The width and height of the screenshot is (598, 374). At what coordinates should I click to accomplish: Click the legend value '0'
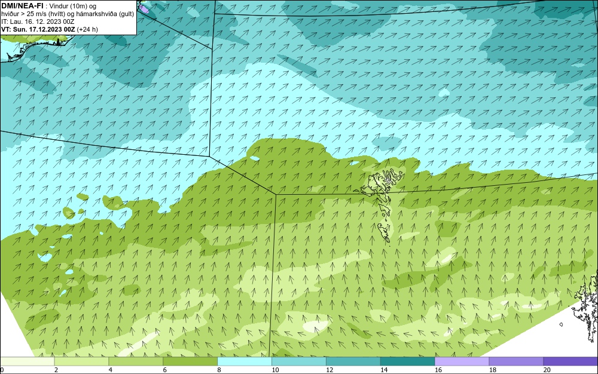coord(2,370)
